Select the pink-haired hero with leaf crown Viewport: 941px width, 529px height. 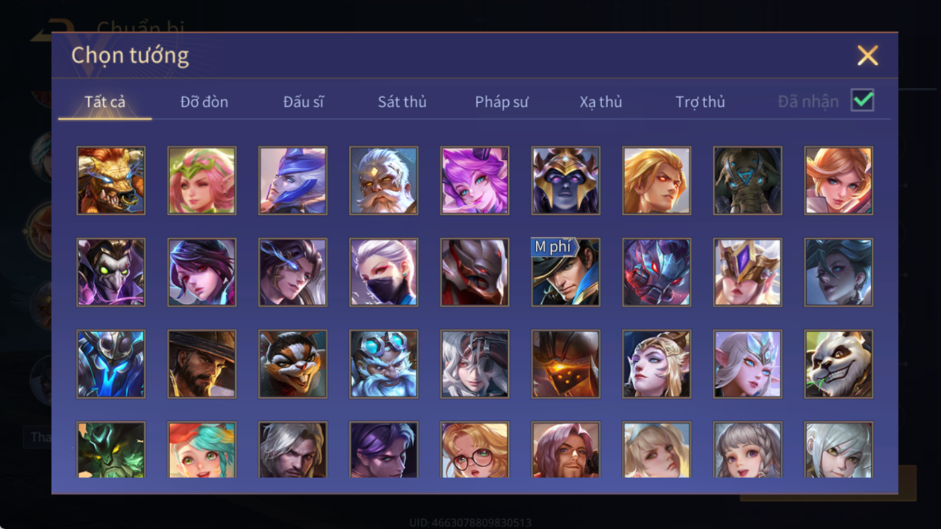click(x=202, y=181)
